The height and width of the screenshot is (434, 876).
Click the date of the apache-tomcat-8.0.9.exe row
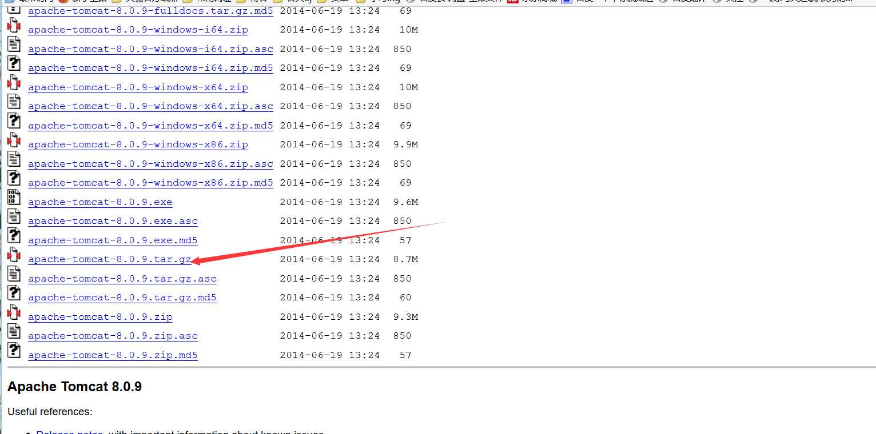point(330,202)
